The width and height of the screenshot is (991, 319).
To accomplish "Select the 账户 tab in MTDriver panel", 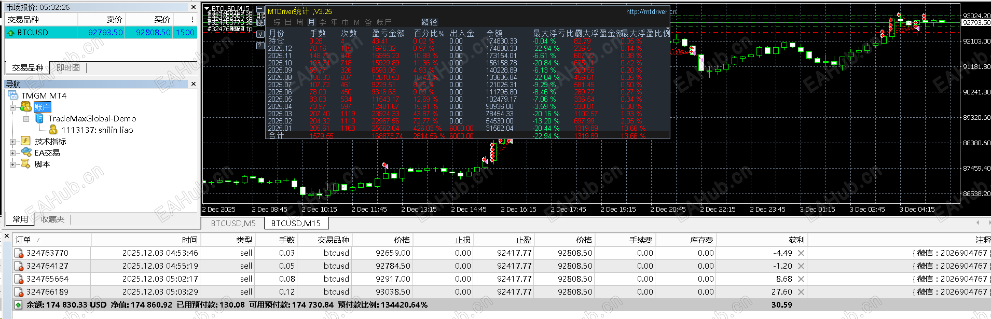I will pos(384,22).
